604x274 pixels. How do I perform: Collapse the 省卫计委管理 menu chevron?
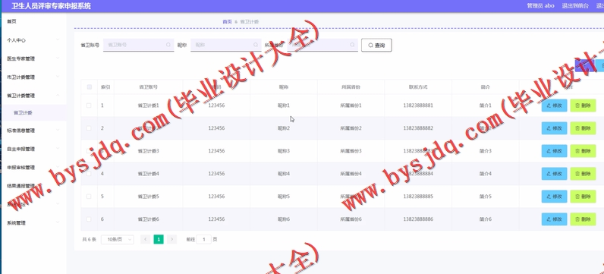(x=58, y=95)
